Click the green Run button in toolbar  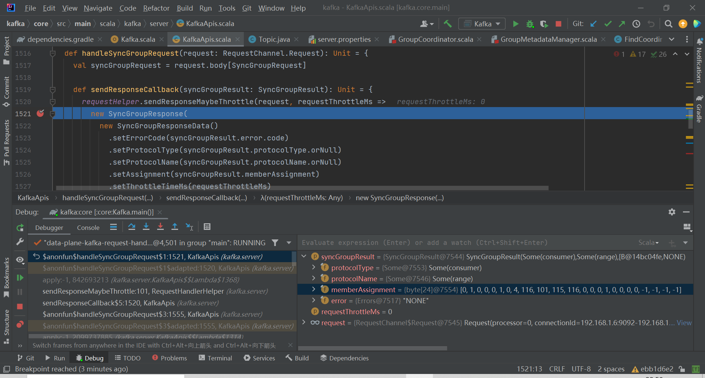516,24
